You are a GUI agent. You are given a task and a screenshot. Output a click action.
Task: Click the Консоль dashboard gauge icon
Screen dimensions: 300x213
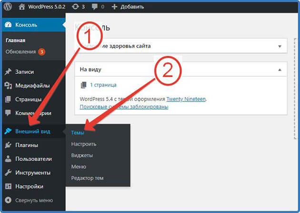click(x=8, y=25)
